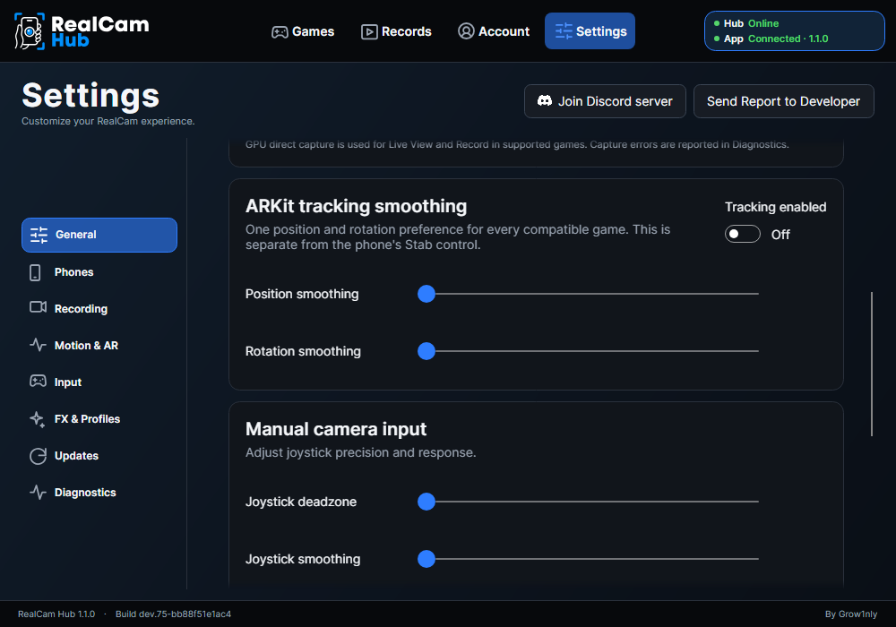Open the Games tab
Viewport: 896px width, 627px height.
tap(303, 31)
